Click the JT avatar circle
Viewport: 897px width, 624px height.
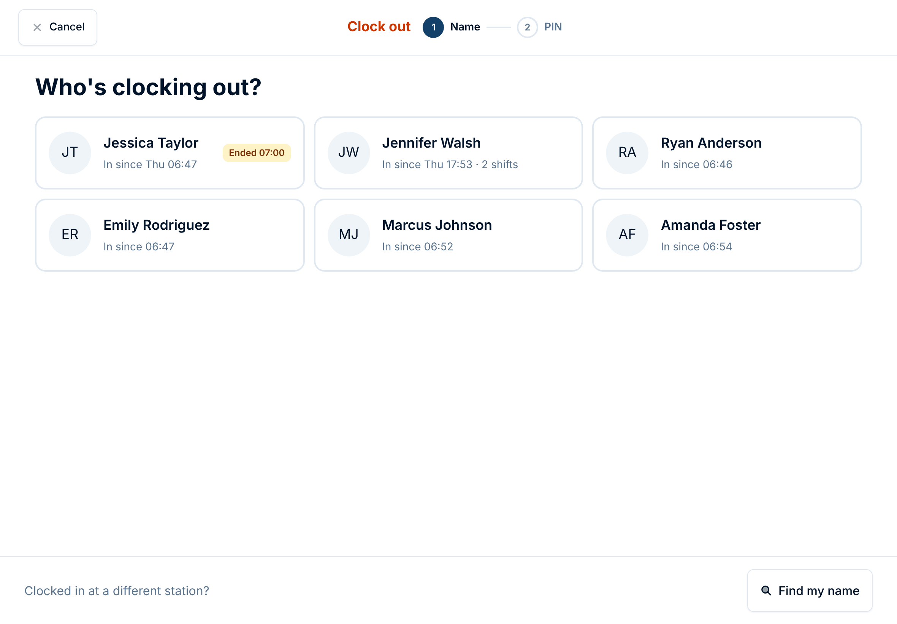[70, 153]
